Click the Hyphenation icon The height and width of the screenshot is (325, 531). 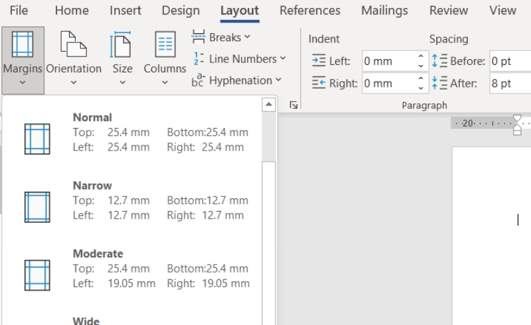pyautogui.click(x=198, y=80)
